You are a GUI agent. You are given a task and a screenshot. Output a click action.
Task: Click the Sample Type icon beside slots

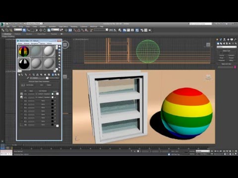[x=59, y=46]
